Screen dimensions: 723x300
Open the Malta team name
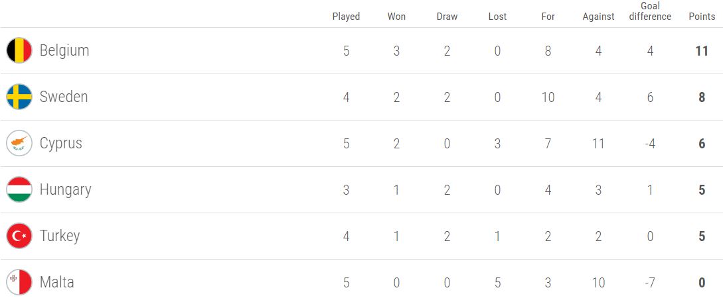coord(56,282)
